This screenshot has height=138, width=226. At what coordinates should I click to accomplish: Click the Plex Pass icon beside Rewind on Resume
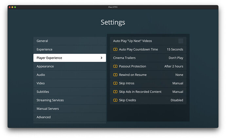point(115,75)
